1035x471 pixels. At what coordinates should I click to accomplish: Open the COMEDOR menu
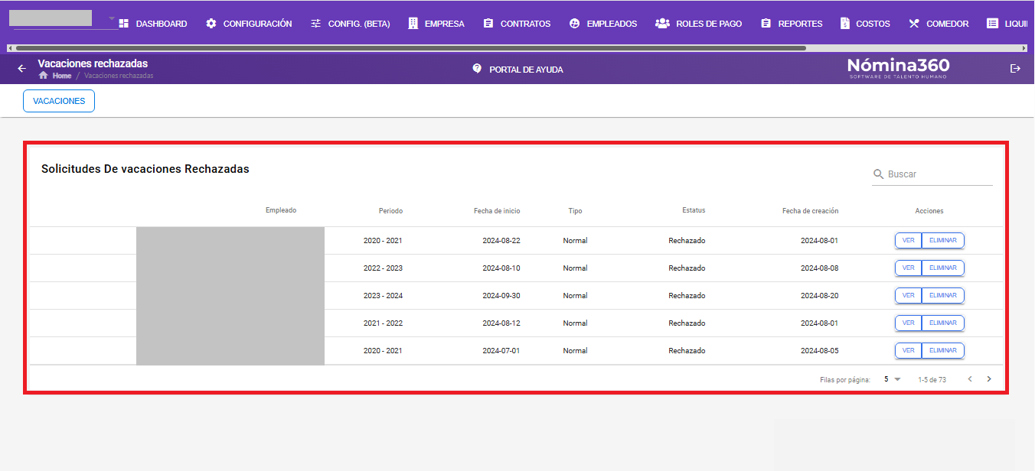[x=948, y=24]
